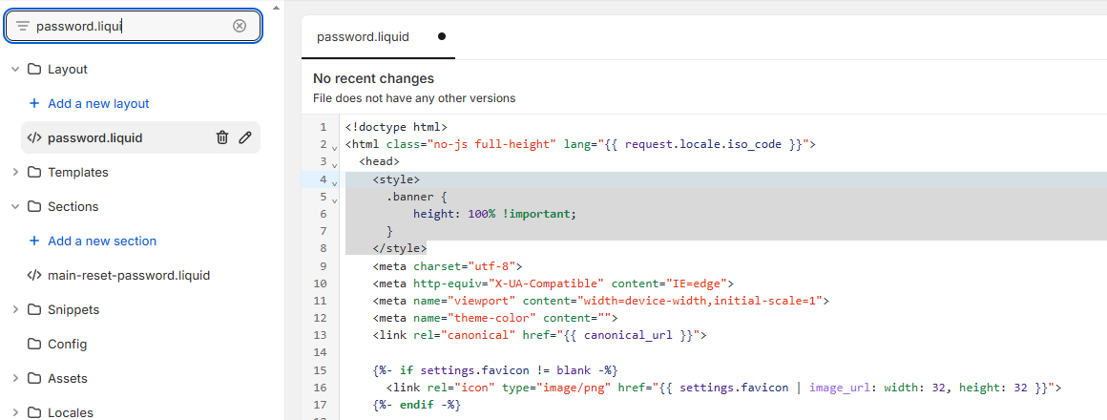Image resolution: width=1107 pixels, height=420 pixels.
Task: Fold the html tag at line 2
Action: 334,147
